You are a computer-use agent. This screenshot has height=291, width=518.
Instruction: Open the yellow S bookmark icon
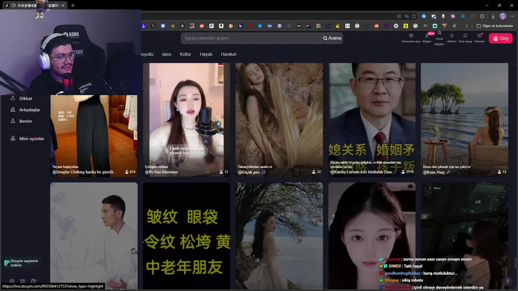tap(405, 26)
